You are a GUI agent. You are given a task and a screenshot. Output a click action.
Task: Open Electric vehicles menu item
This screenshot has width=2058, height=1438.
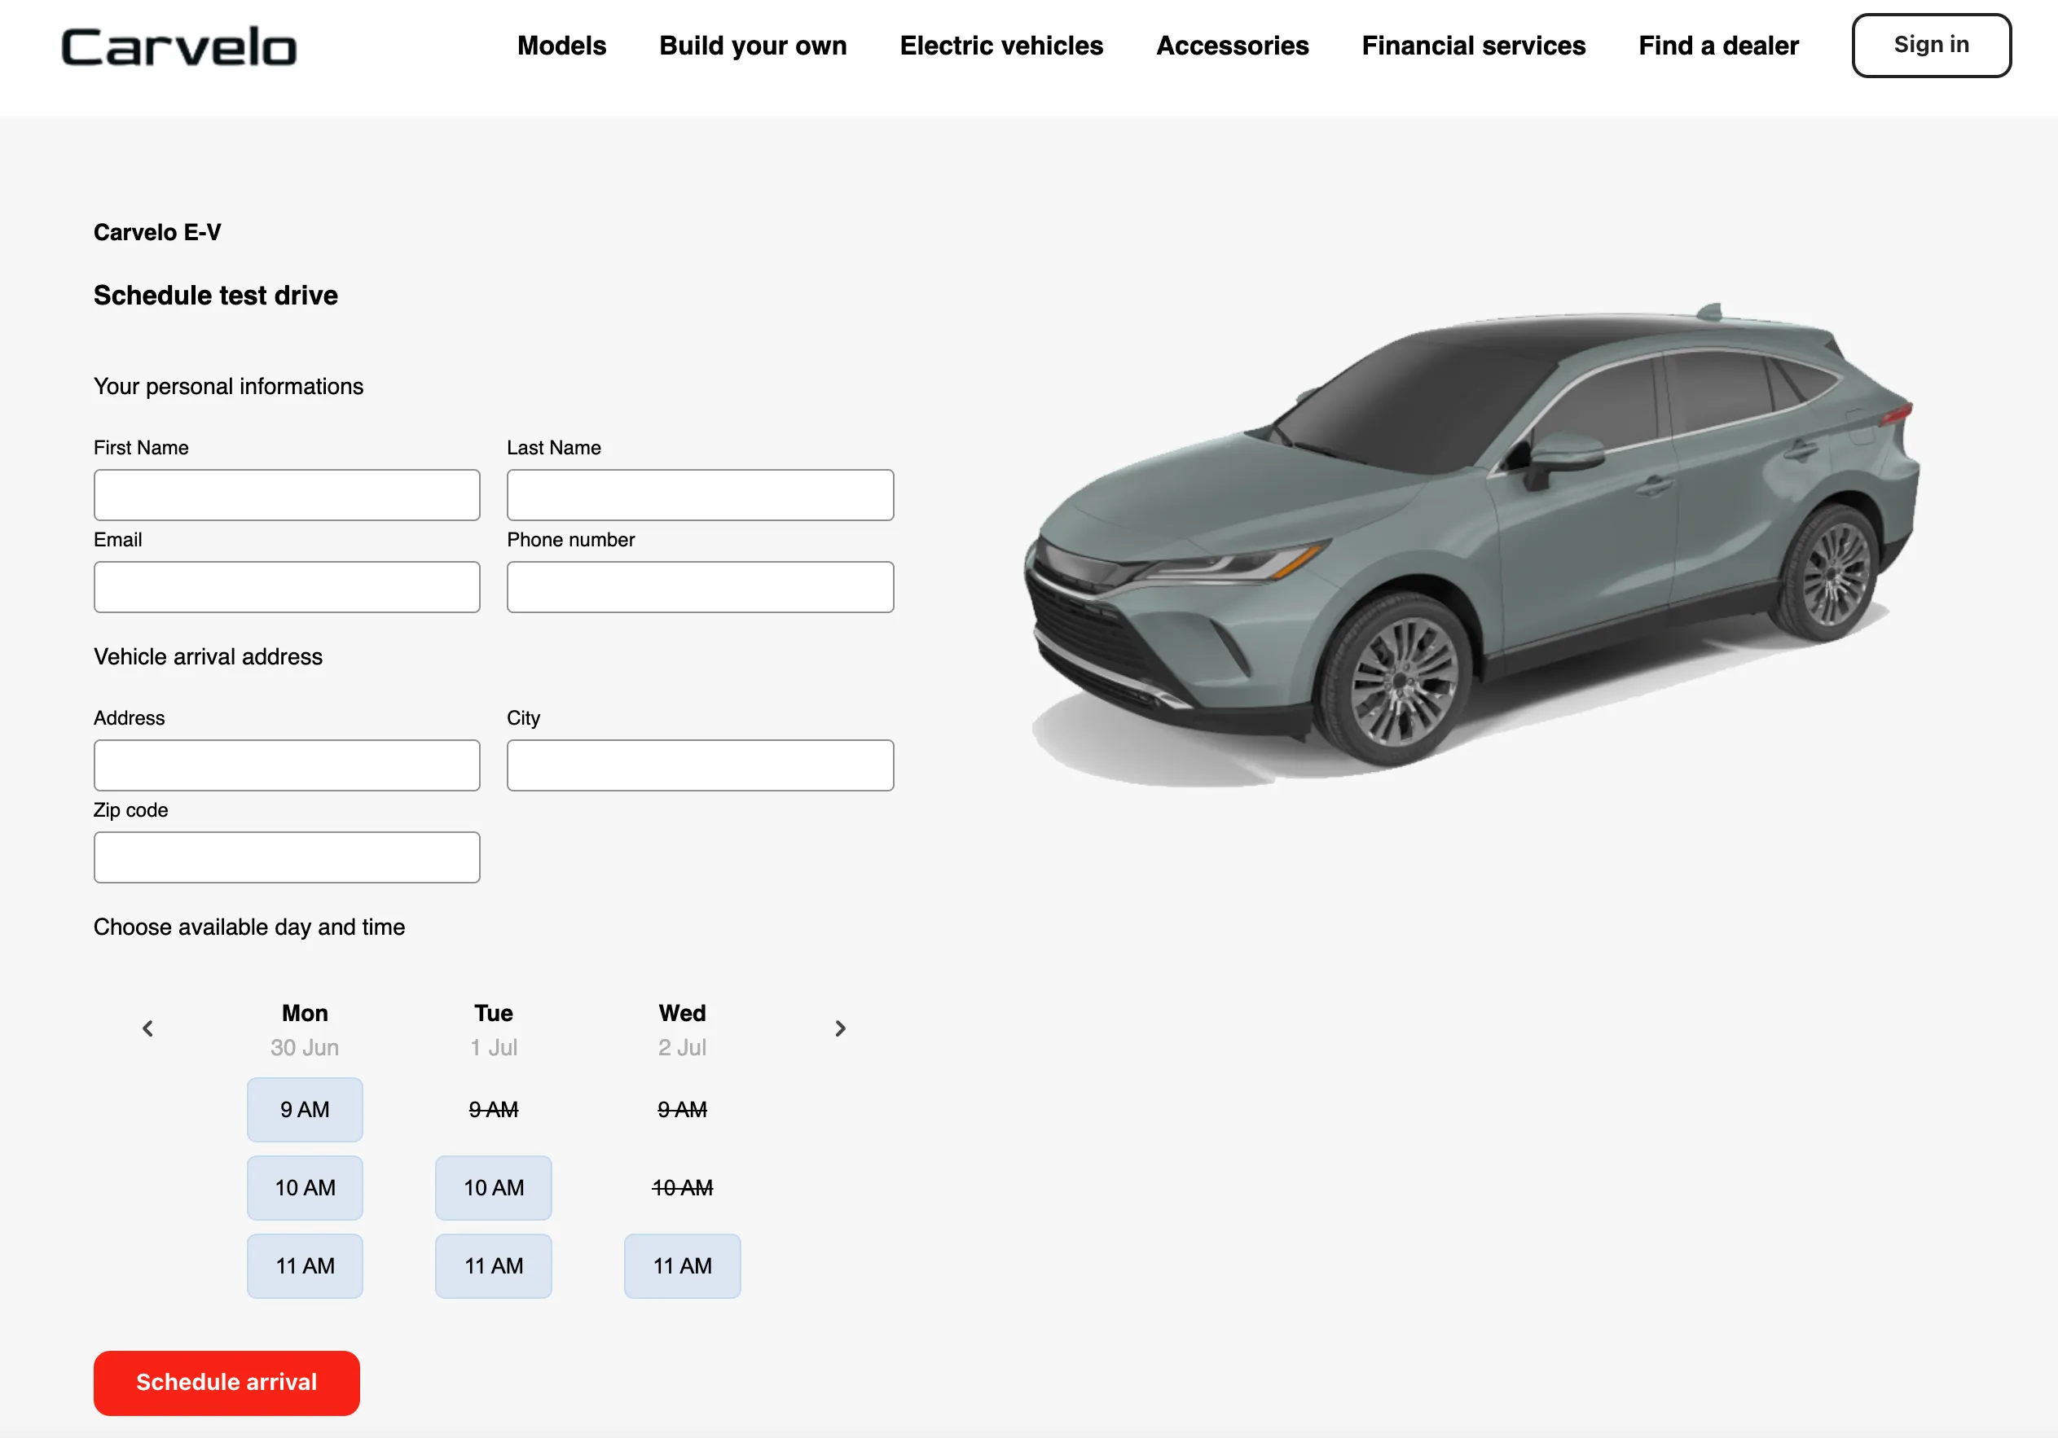tap(1001, 46)
